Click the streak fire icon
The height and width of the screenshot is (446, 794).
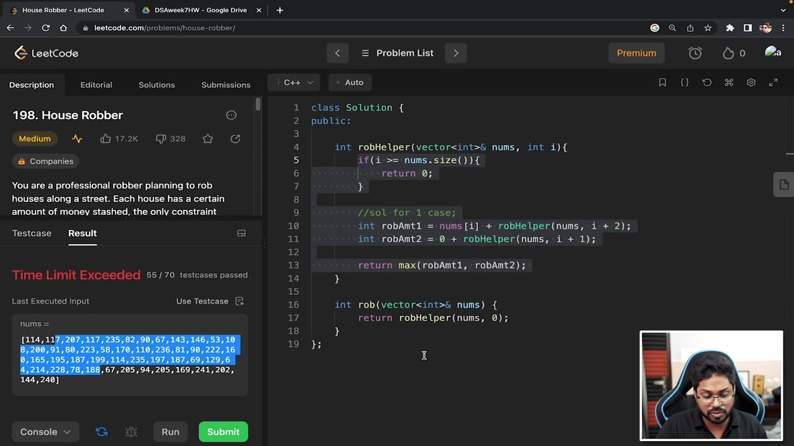pos(728,53)
